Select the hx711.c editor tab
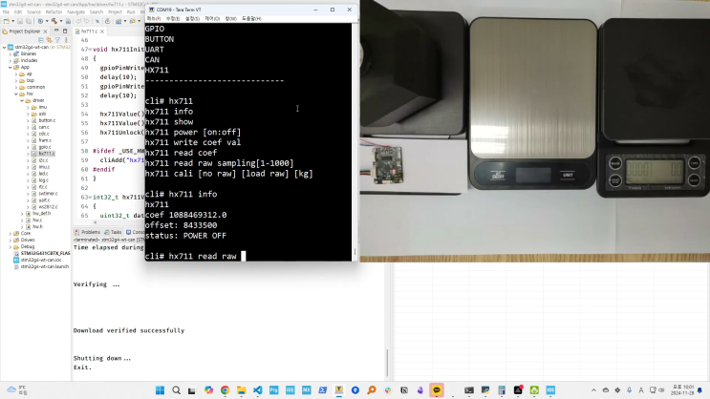The image size is (710, 399). (x=89, y=31)
